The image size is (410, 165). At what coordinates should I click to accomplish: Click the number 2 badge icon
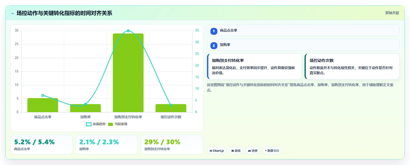(214, 46)
